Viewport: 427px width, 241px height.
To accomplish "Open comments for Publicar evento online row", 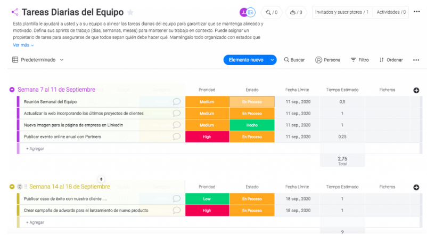I will (177, 136).
